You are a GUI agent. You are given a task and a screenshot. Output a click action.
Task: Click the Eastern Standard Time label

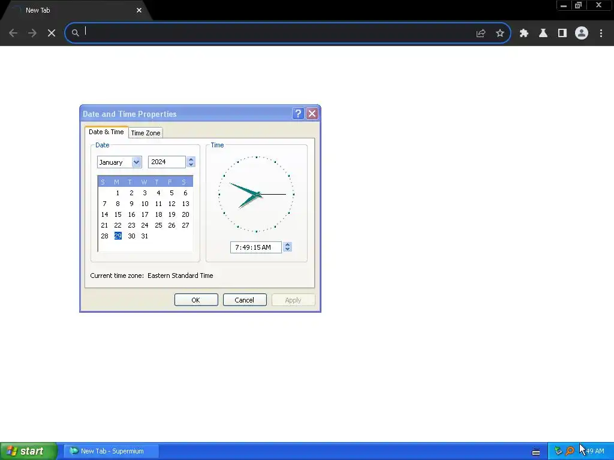coord(180,276)
